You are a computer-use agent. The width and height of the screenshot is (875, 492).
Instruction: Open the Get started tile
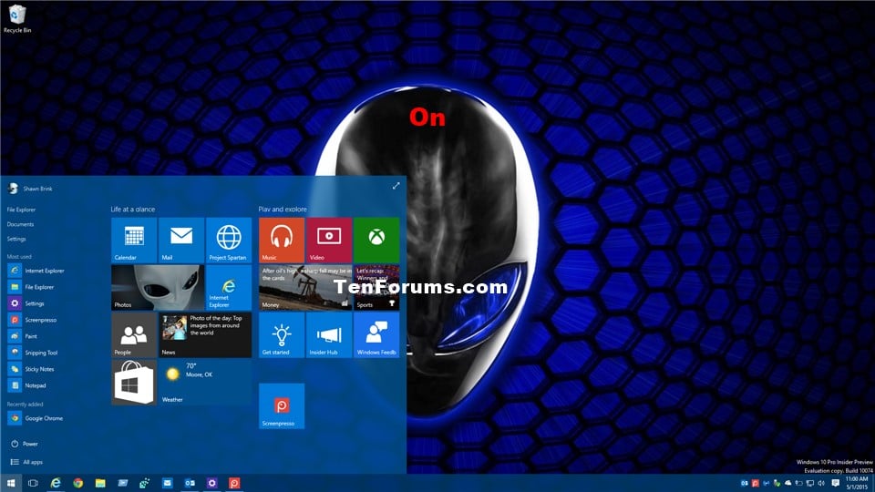(282, 334)
